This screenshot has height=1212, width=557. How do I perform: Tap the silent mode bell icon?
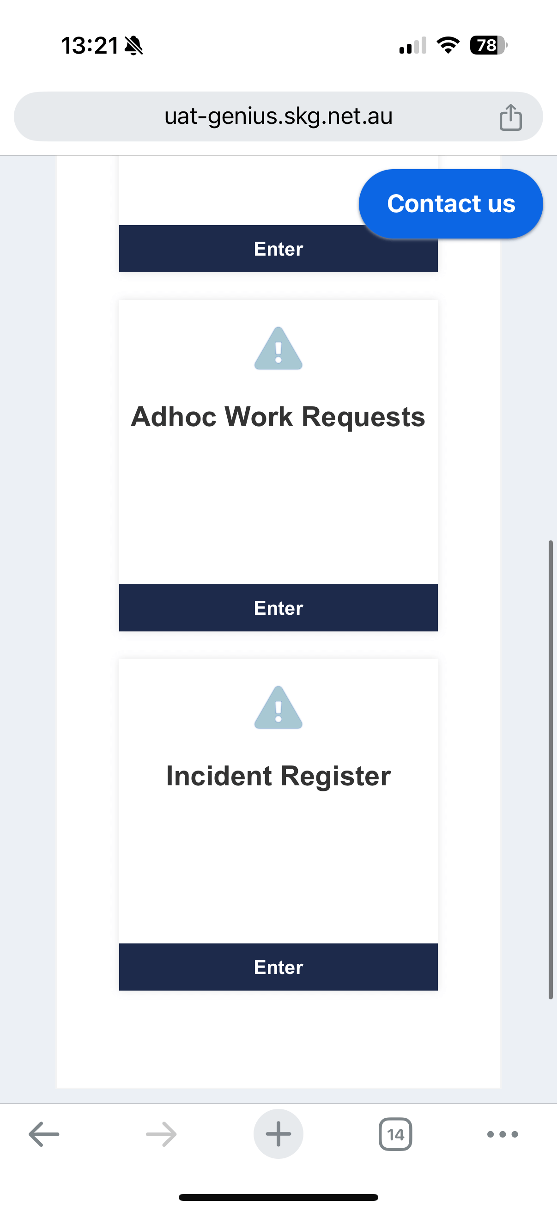click(x=133, y=46)
